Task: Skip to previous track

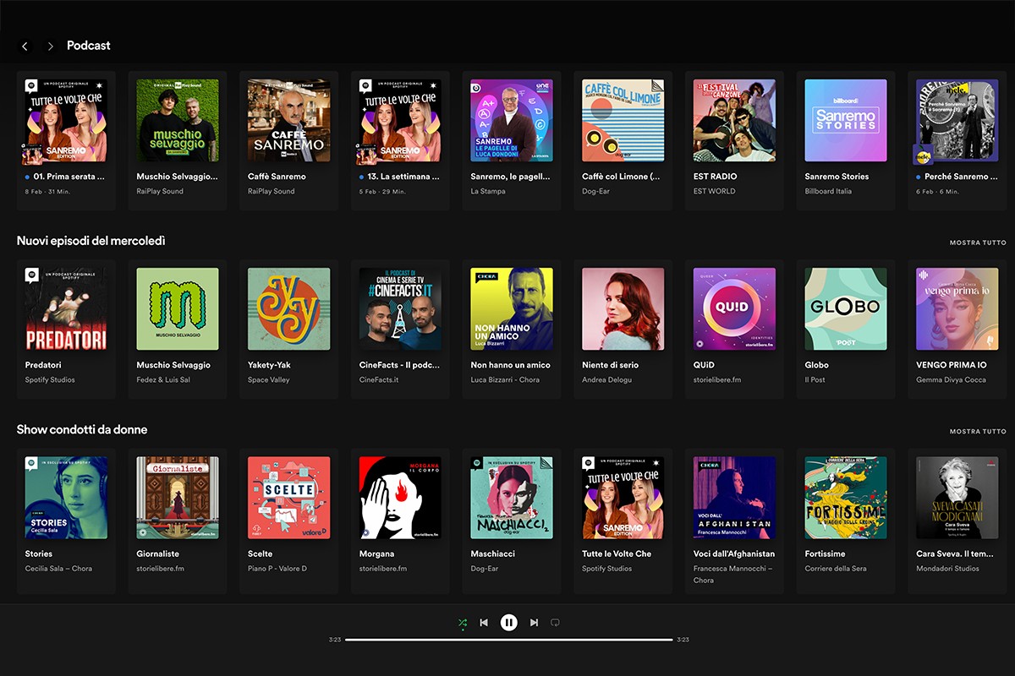Action: point(484,623)
